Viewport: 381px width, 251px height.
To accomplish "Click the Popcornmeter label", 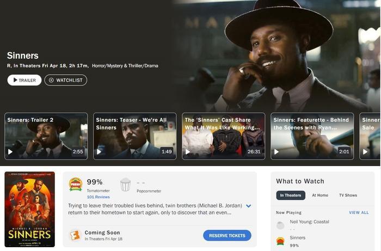I will coord(149,191).
